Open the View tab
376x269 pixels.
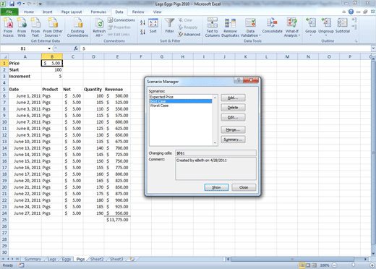[157, 12]
